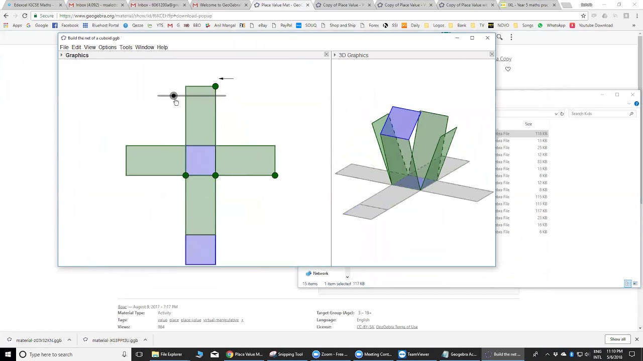Click the Size column header in File Explorer
This screenshot has height=361, width=643.
(x=528, y=124)
